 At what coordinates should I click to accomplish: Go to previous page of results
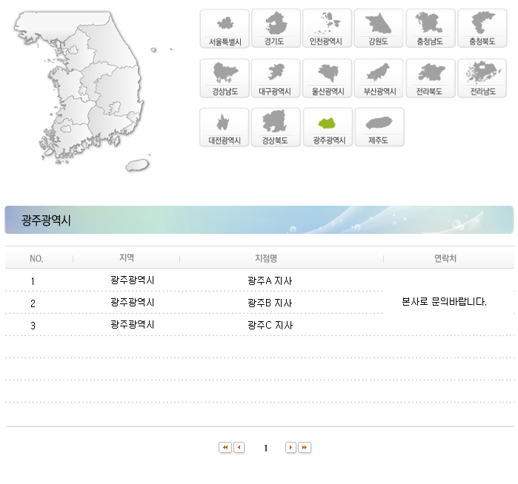[239, 448]
